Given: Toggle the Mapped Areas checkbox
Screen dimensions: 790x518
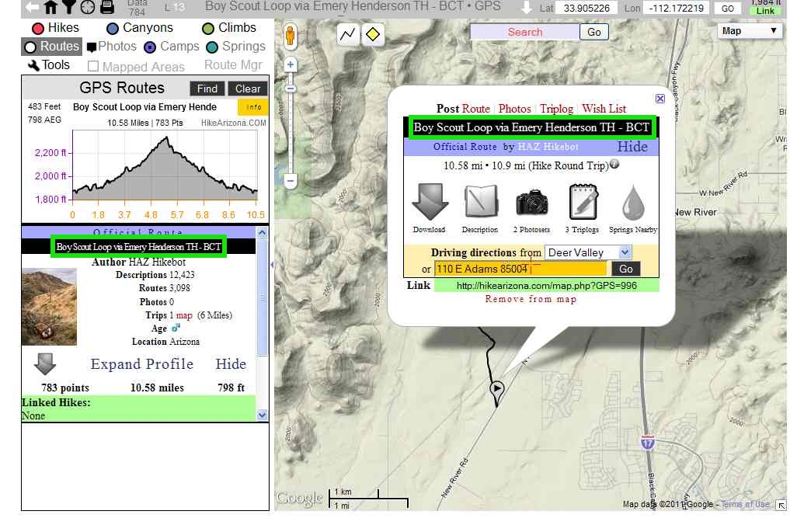Looking at the screenshot, I should tap(93, 67).
